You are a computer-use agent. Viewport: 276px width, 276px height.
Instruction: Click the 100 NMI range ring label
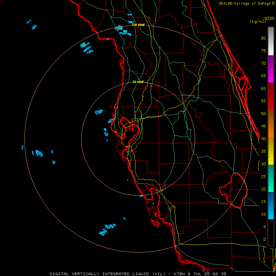138,25
